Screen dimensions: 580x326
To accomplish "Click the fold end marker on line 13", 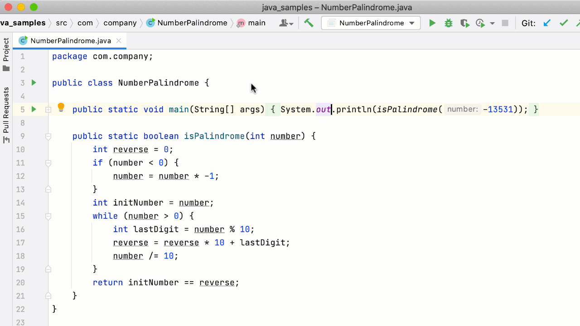I will (48, 189).
